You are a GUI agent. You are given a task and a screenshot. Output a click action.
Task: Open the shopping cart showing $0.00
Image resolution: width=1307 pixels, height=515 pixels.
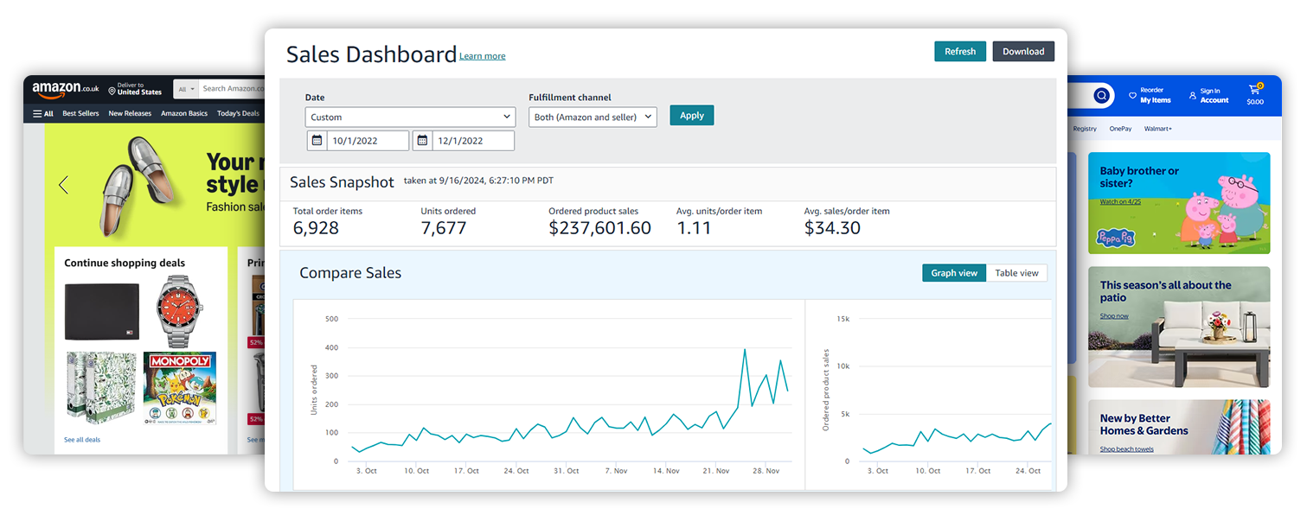(x=1254, y=94)
